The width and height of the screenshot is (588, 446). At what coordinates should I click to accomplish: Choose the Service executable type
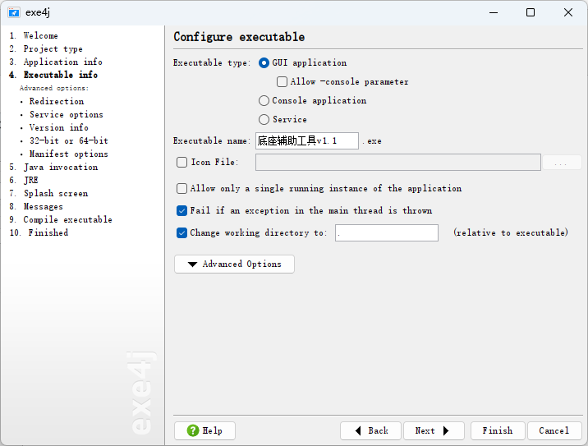point(264,119)
